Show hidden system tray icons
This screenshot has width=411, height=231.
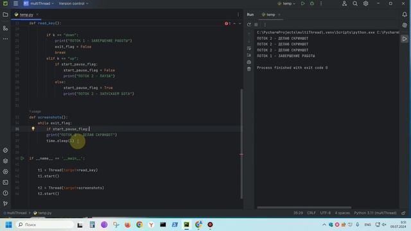(x=324, y=225)
